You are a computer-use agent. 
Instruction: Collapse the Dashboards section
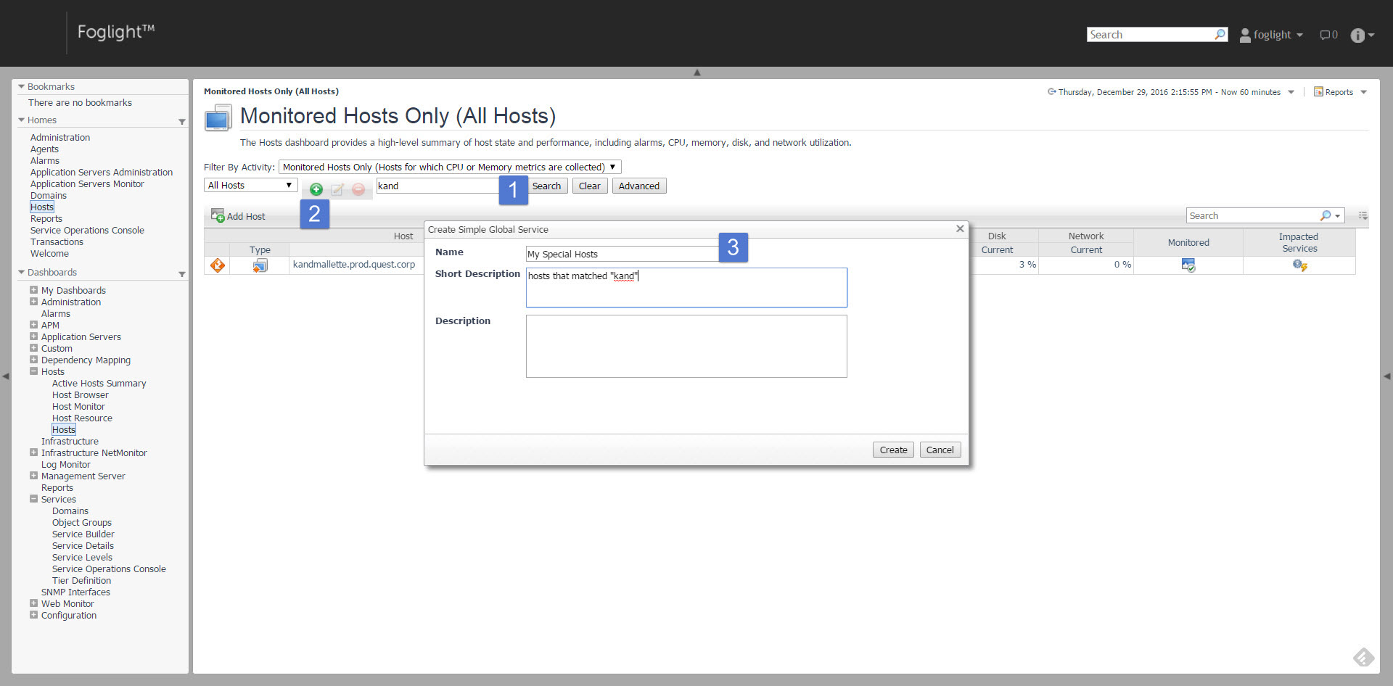21,272
